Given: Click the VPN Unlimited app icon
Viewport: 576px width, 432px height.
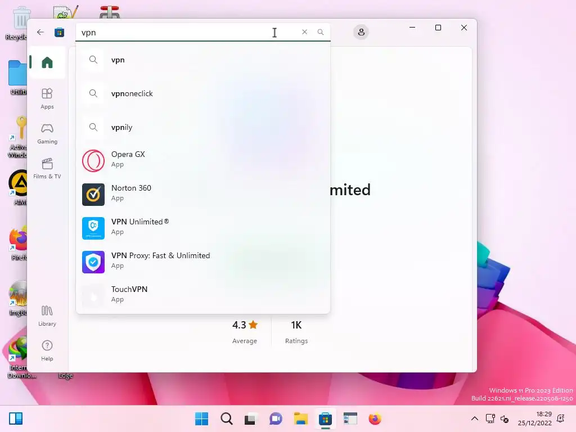Looking at the screenshot, I should [x=93, y=228].
